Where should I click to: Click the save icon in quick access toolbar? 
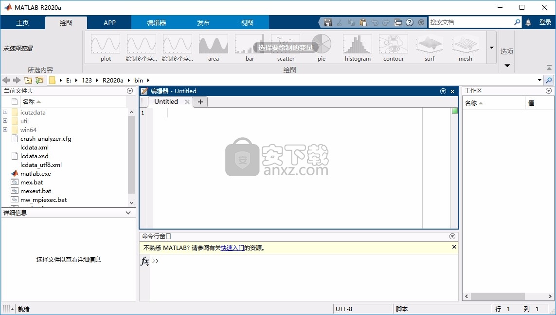click(x=328, y=22)
